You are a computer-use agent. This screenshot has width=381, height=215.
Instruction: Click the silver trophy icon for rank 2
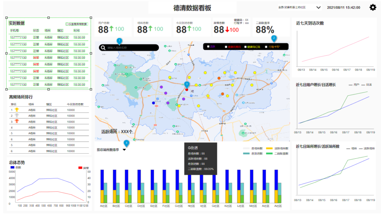[16, 116]
